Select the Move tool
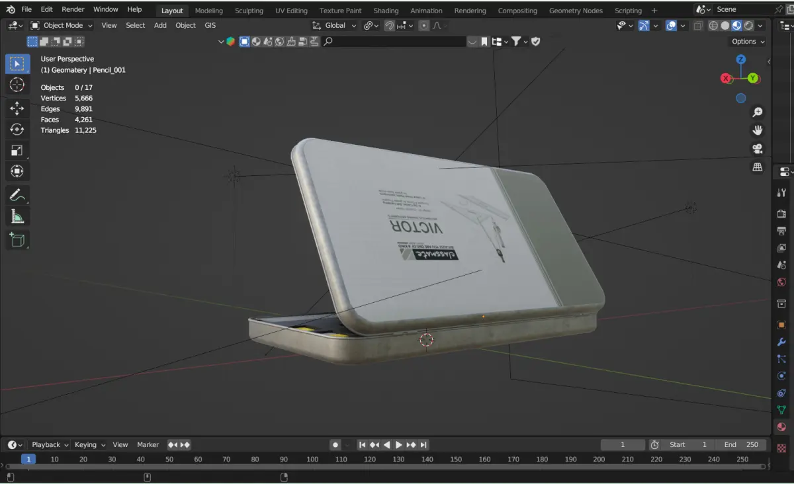The image size is (794, 484). (17, 108)
